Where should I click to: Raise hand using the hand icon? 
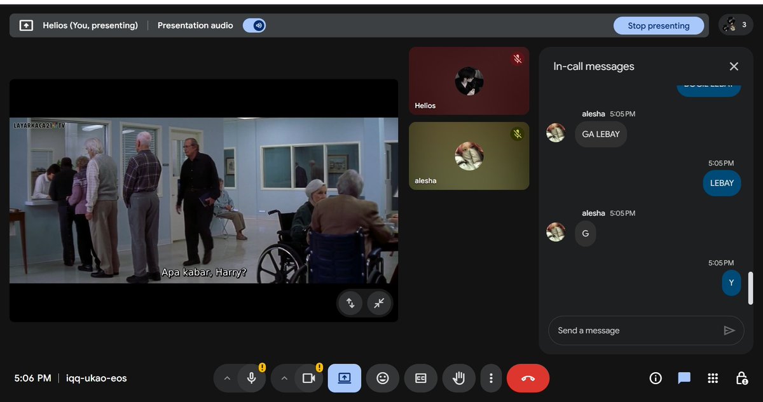pos(458,378)
